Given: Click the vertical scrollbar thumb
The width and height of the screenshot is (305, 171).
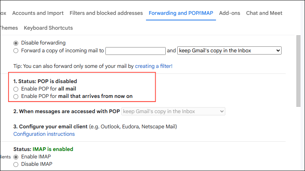Looking at the screenshot, I should pos(298,70).
